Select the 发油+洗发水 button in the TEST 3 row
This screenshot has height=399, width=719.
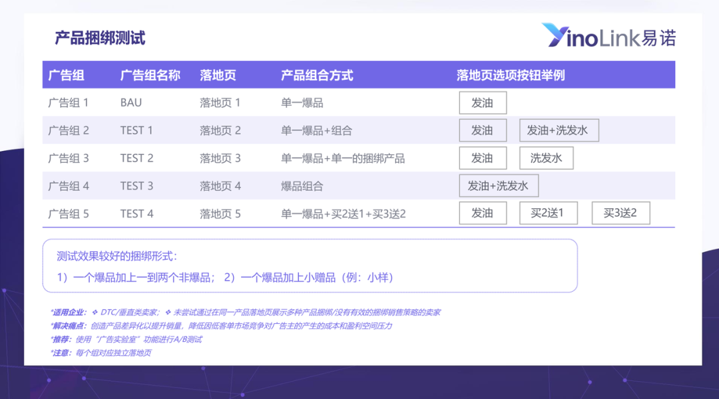tap(498, 186)
